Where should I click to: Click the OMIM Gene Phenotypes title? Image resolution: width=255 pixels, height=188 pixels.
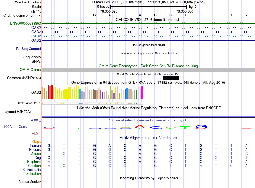pyautogui.click(x=148, y=66)
